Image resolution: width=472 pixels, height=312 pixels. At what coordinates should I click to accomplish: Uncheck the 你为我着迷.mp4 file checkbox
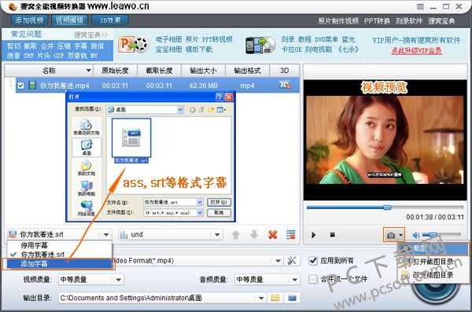click(x=20, y=86)
